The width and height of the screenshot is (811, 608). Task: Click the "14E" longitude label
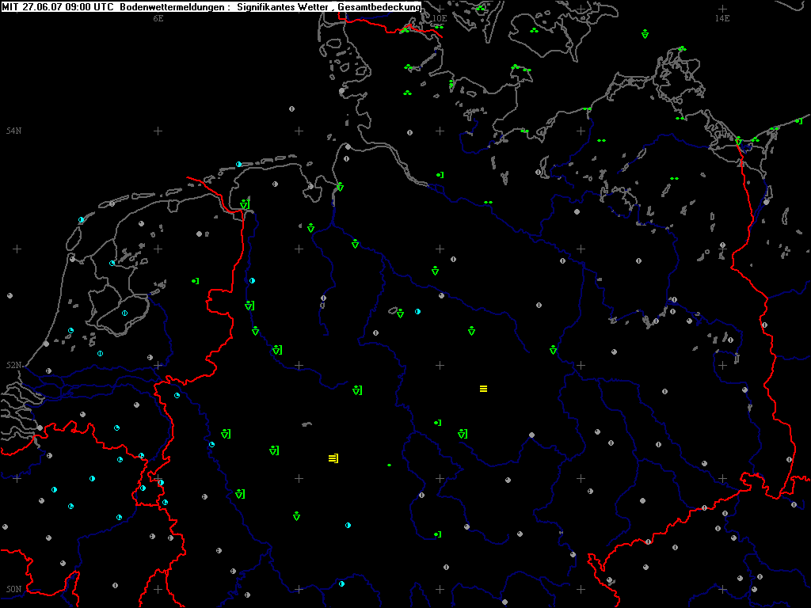(722, 17)
